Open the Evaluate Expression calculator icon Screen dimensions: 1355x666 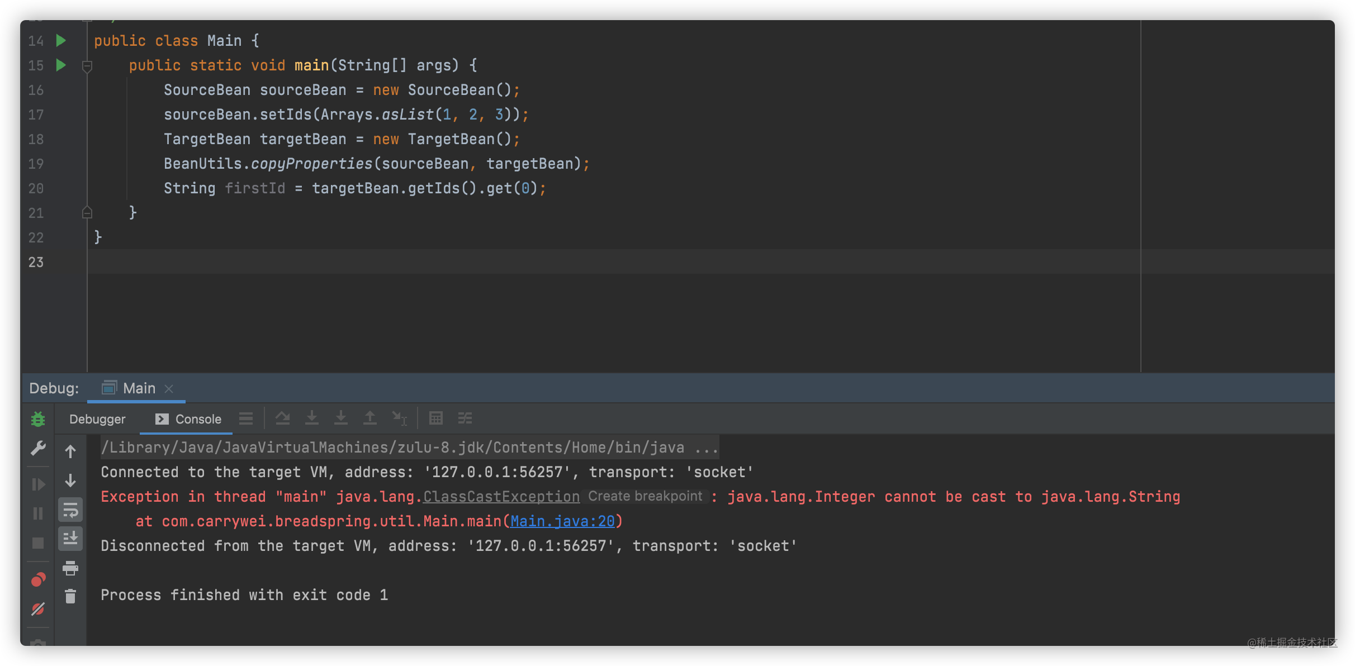click(x=436, y=418)
